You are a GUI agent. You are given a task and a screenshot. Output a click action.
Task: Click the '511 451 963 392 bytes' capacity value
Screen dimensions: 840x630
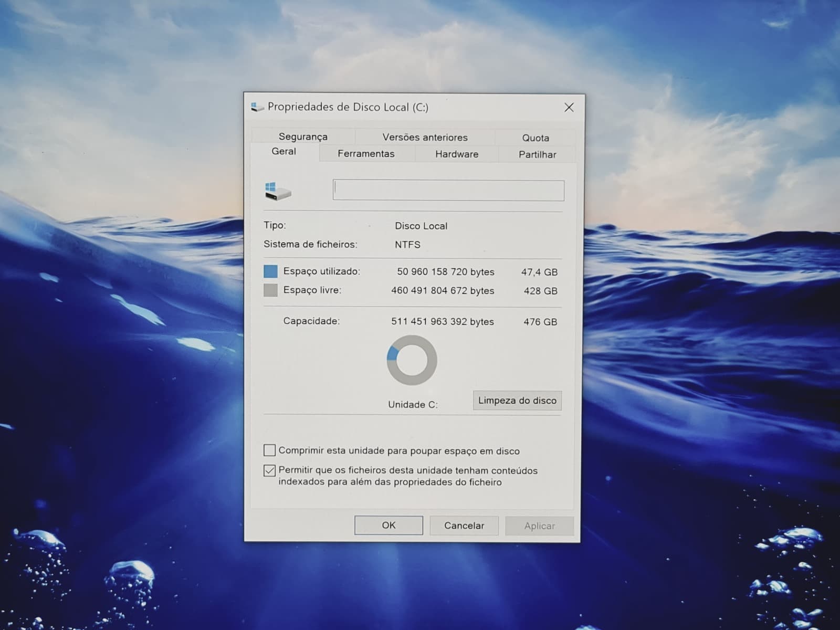click(443, 322)
